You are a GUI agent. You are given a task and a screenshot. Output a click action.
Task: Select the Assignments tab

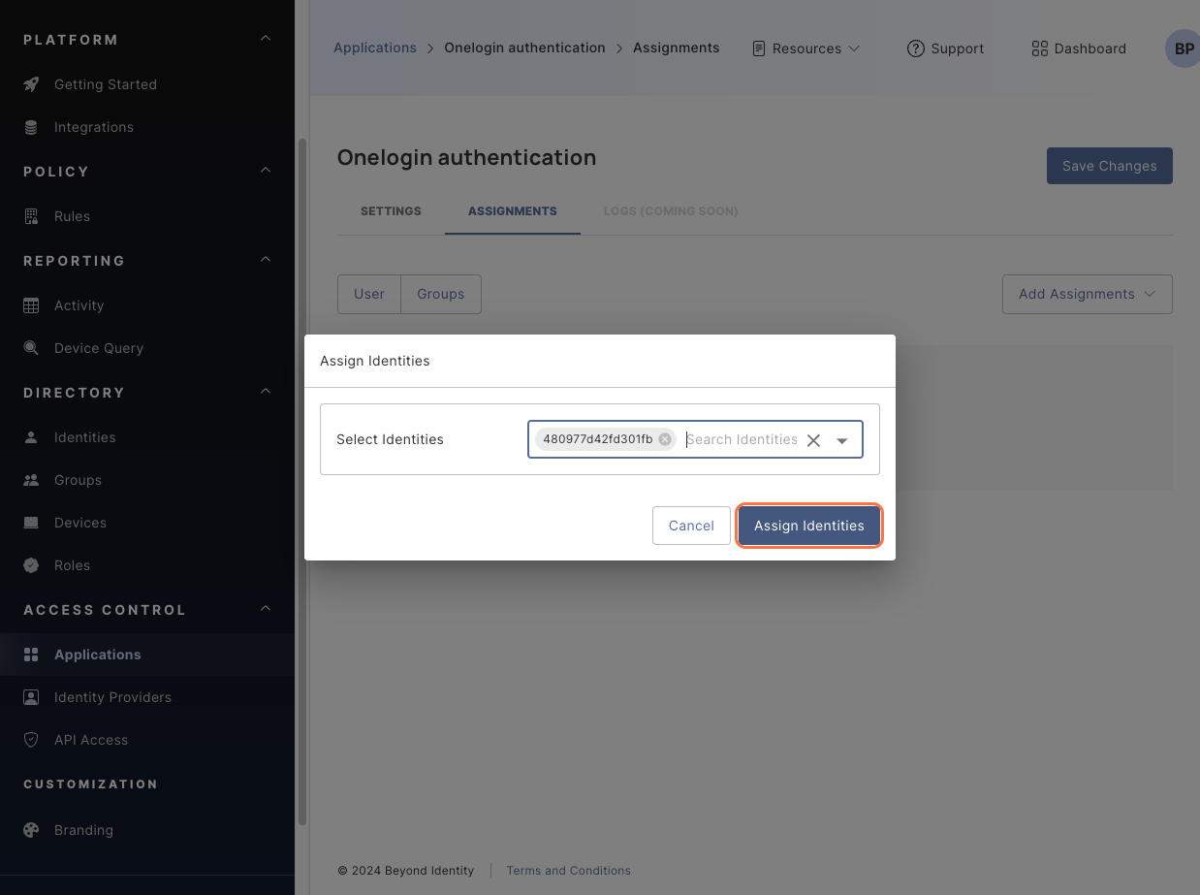tap(512, 210)
